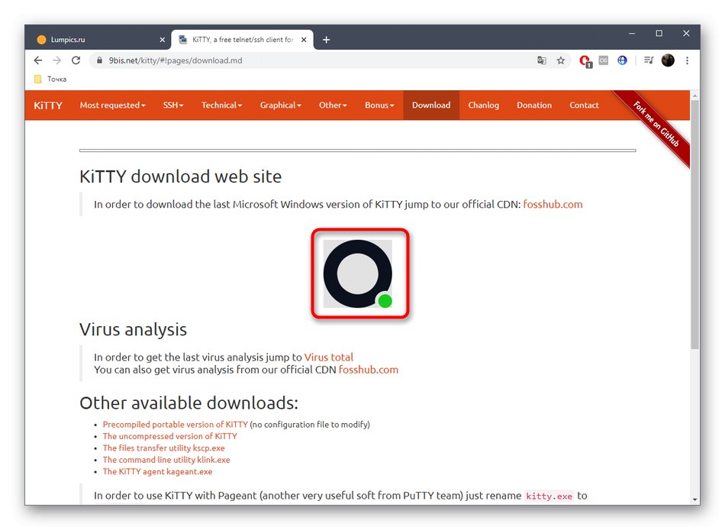Click the padlock site info icon
This screenshot has height=530, width=725.
99,60
